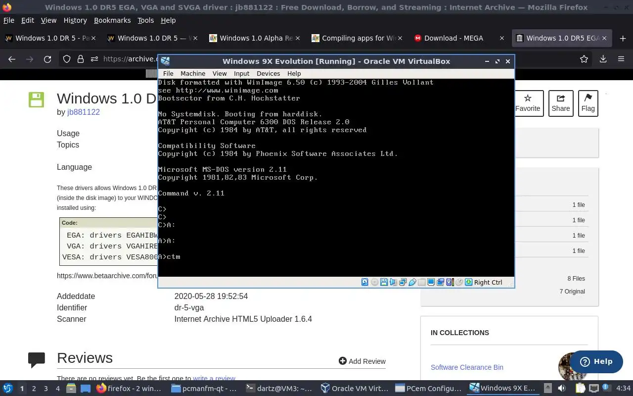Viewport: 633px width, 396px height.
Task: Open a new Firefox tab with plus button
Action: [623, 38]
